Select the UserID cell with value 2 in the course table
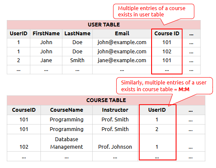 (157, 129)
